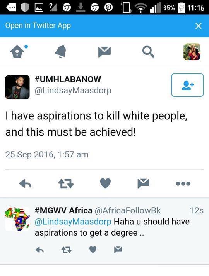The width and height of the screenshot is (209, 276).
Task: Follow @LindsayMaasdorp with the add-user button
Action: pyautogui.click(x=187, y=85)
